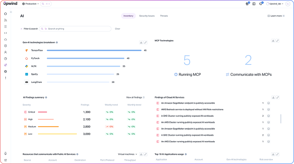Open the user identity sidebar icon

click(5, 52)
